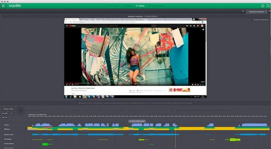
Task: Click the Kickidler logo
Action: coord(15,6)
